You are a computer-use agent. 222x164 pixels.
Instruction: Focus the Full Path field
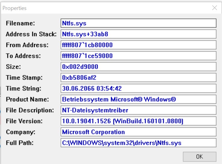pyautogui.click(x=138, y=143)
